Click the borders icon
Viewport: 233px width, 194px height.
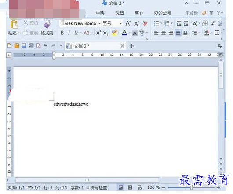coord(217,33)
